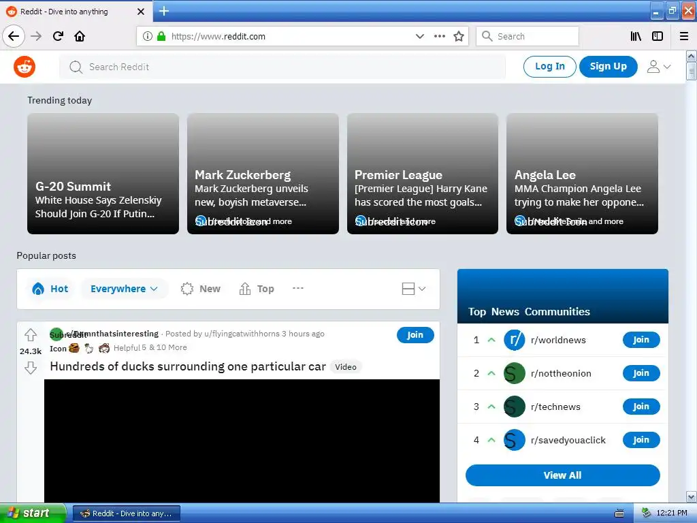Open the Everywhere location dropdown
697x523 pixels.
(124, 289)
